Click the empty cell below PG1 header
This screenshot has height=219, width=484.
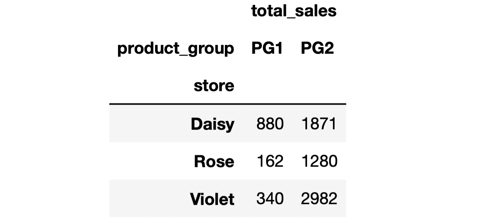pyautogui.click(x=267, y=86)
